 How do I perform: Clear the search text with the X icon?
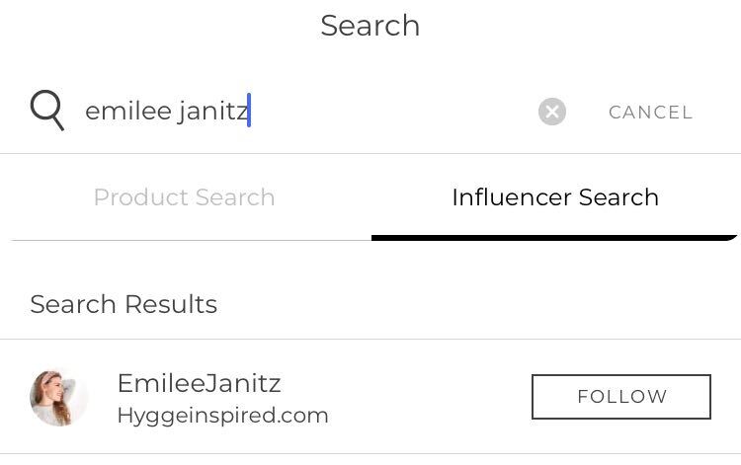coord(552,112)
